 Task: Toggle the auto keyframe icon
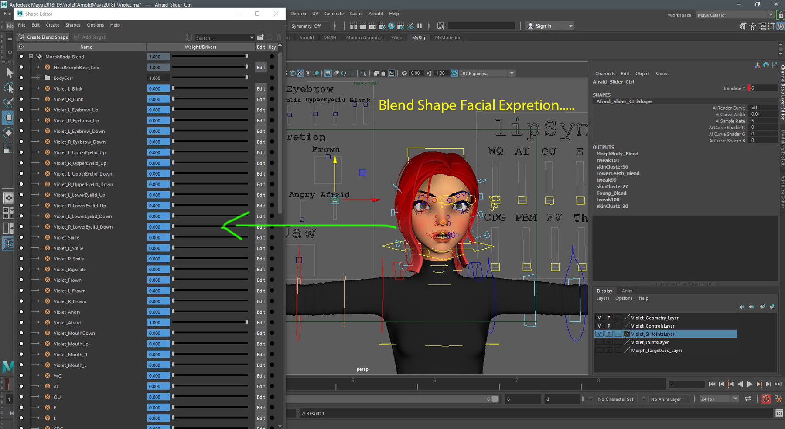(x=766, y=399)
